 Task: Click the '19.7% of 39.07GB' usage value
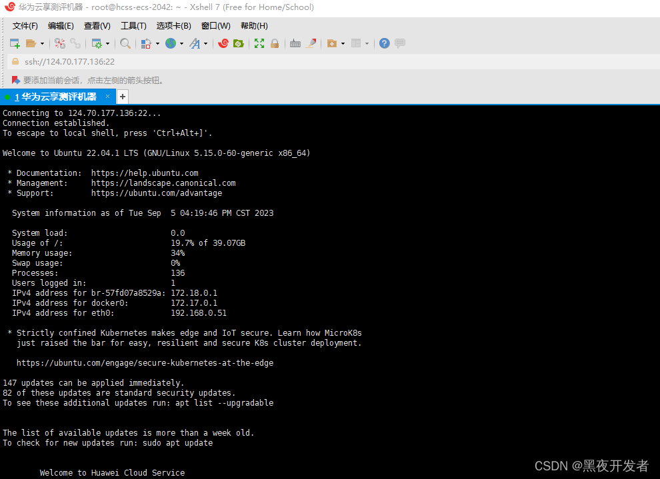208,243
